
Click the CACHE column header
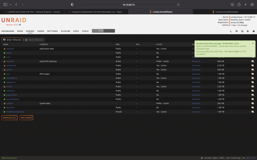[159, 44]
